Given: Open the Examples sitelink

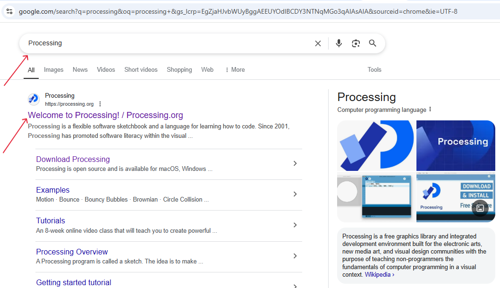Looking at the screenshot, I should [52, 190].
